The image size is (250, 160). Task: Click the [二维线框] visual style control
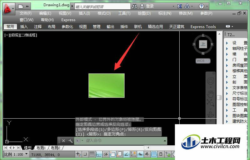coord(28,35)
